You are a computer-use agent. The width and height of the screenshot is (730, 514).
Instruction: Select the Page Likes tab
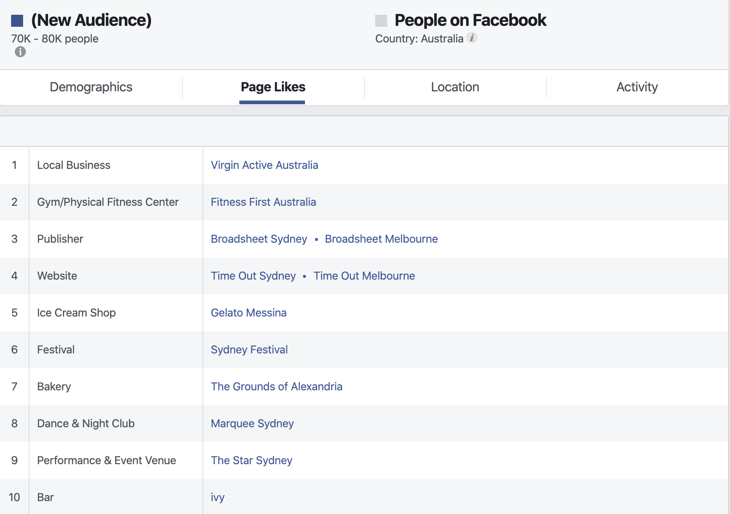pos(273,87)
